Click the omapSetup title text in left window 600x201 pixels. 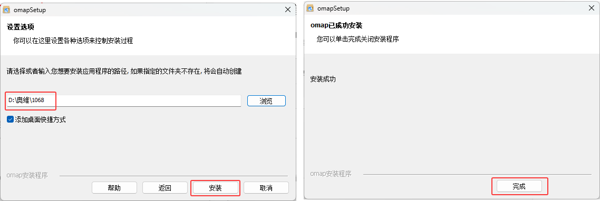click(x=30, y=10)
